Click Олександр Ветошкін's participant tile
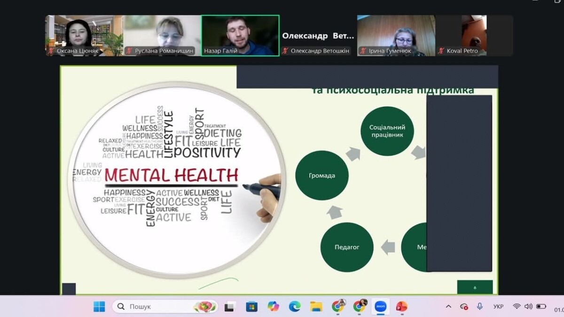564x317 pixels. point(318,36)
